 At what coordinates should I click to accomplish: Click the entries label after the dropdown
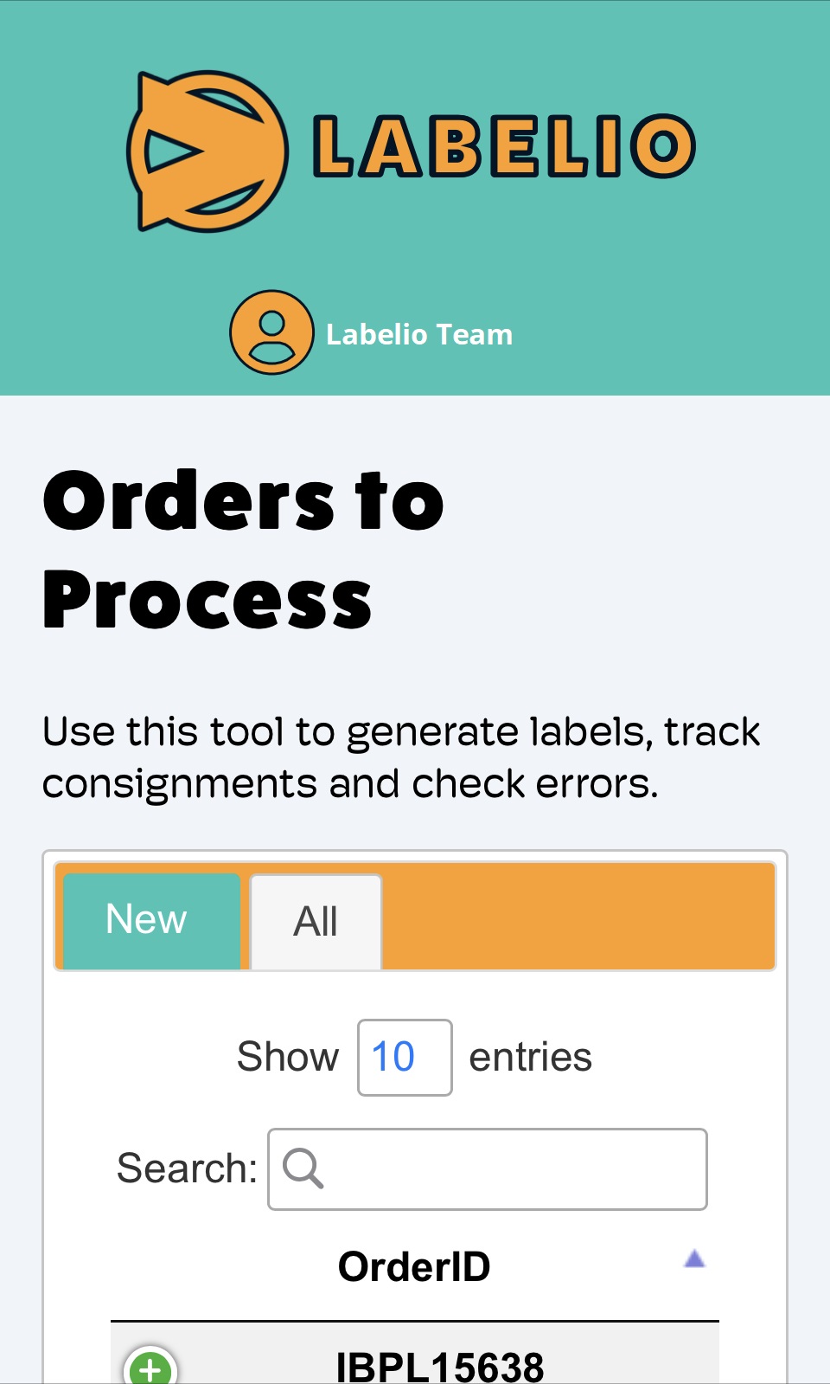[531, 1057]
